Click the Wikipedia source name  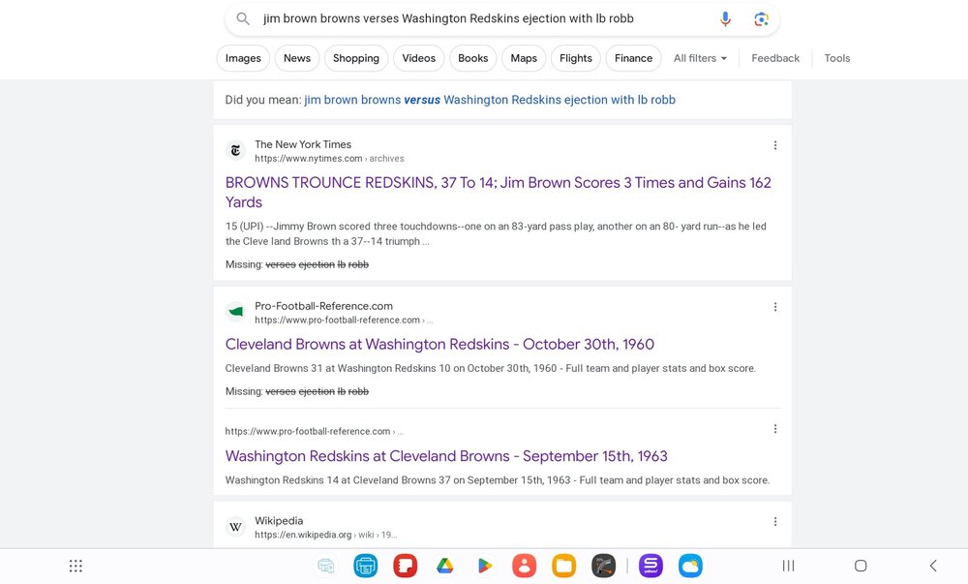tap(279, 521)
